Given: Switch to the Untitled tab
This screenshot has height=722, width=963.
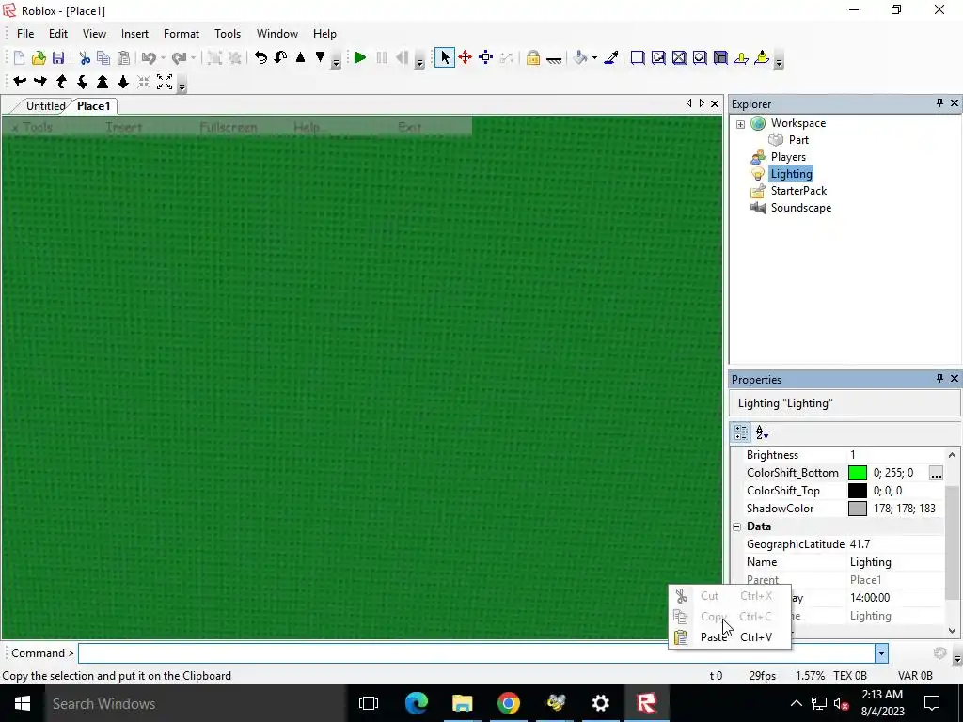Looking at the screenshot, I should (45, 105).
